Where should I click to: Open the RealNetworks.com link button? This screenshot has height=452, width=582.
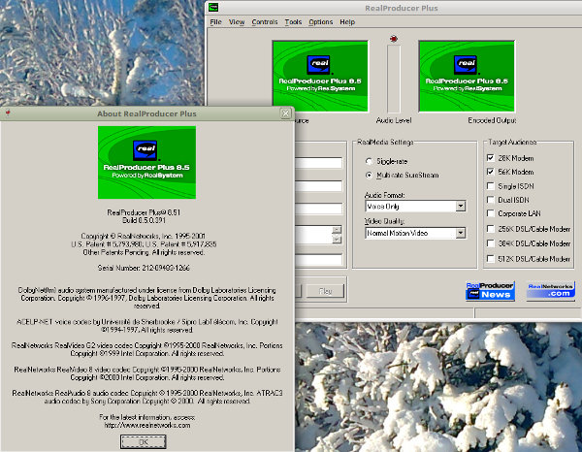coord(550,291)
